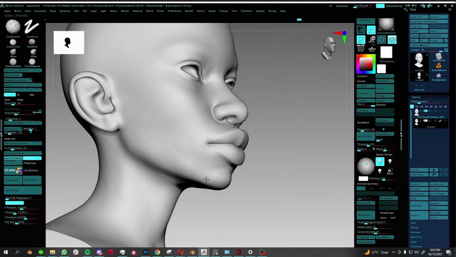
Task: Toggle the Zsub mode
Action: pos(7,100)
